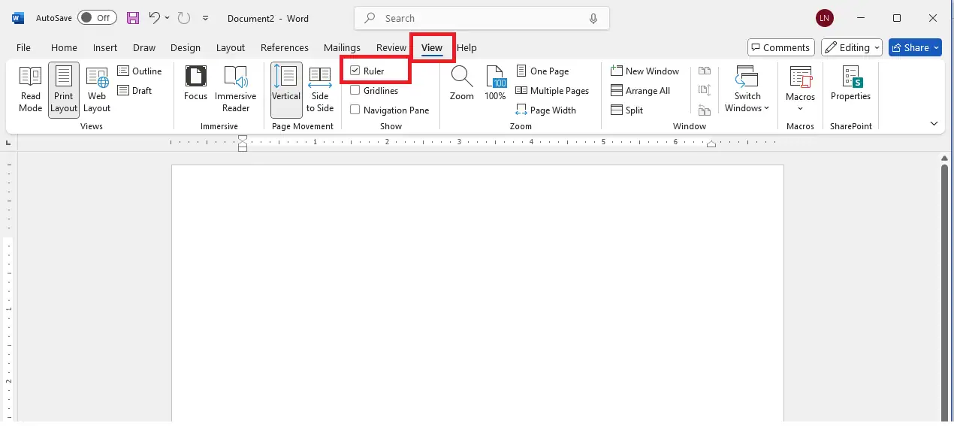Click in the Search box
Screen dimensions: 954x426
tap(481, 18)
